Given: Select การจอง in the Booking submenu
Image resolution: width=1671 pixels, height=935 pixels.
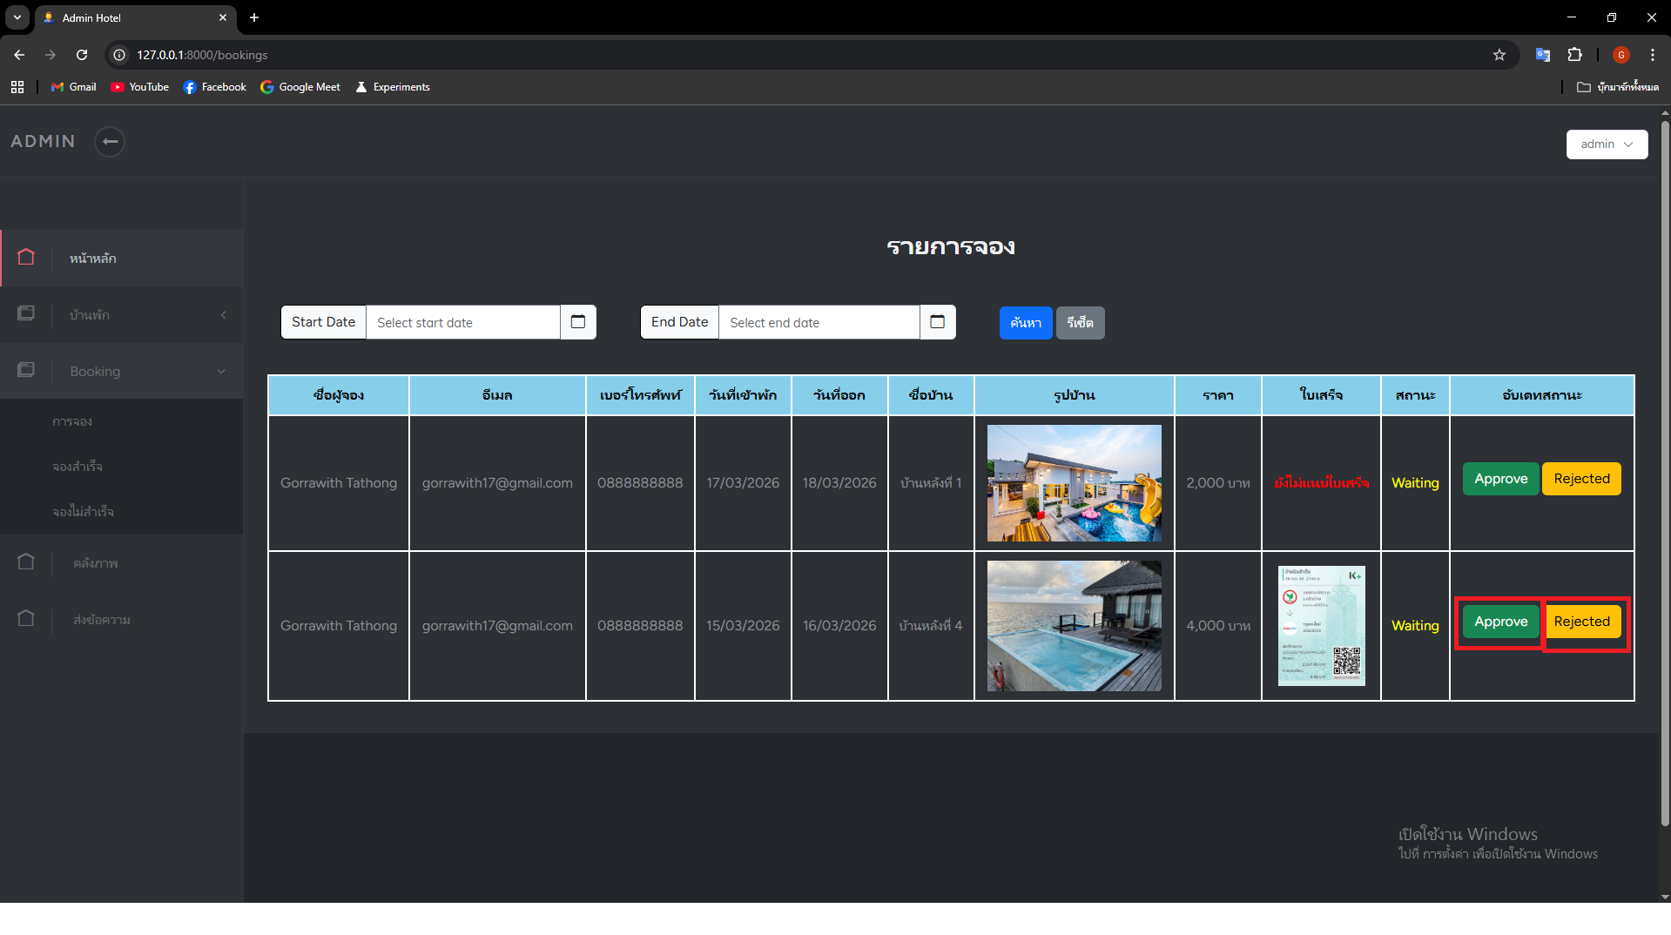Looking at the screenshot, I should (72, 422).
